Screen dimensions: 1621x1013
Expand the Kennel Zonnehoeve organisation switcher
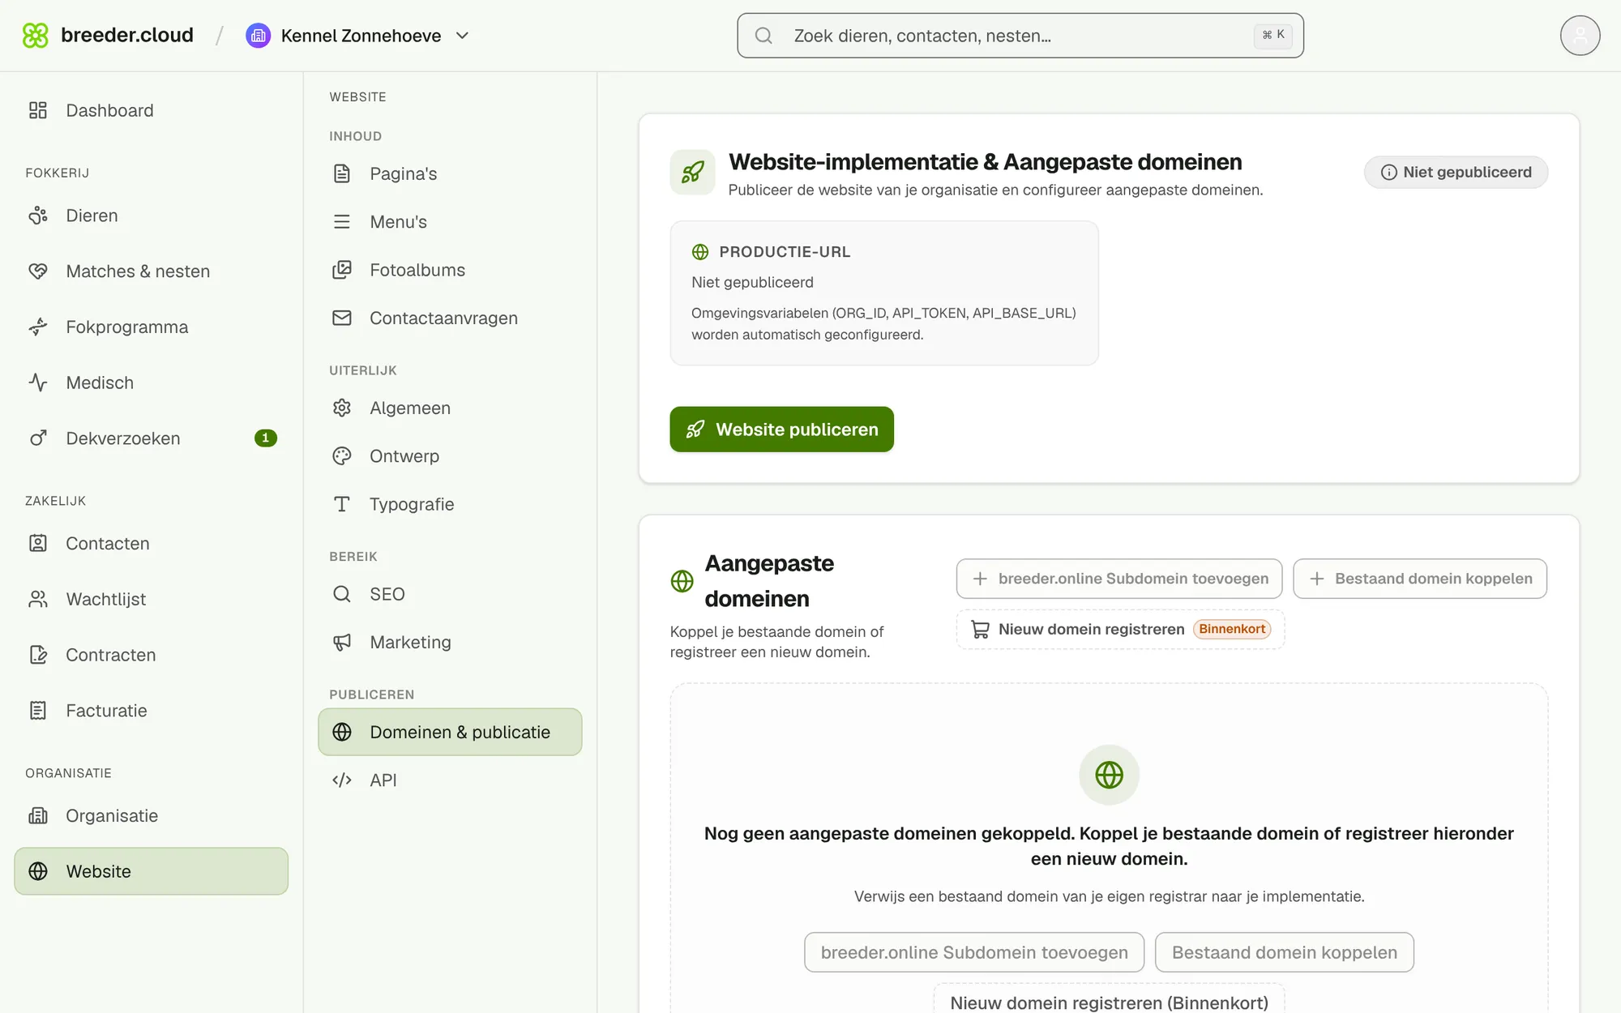coord(358,36)
